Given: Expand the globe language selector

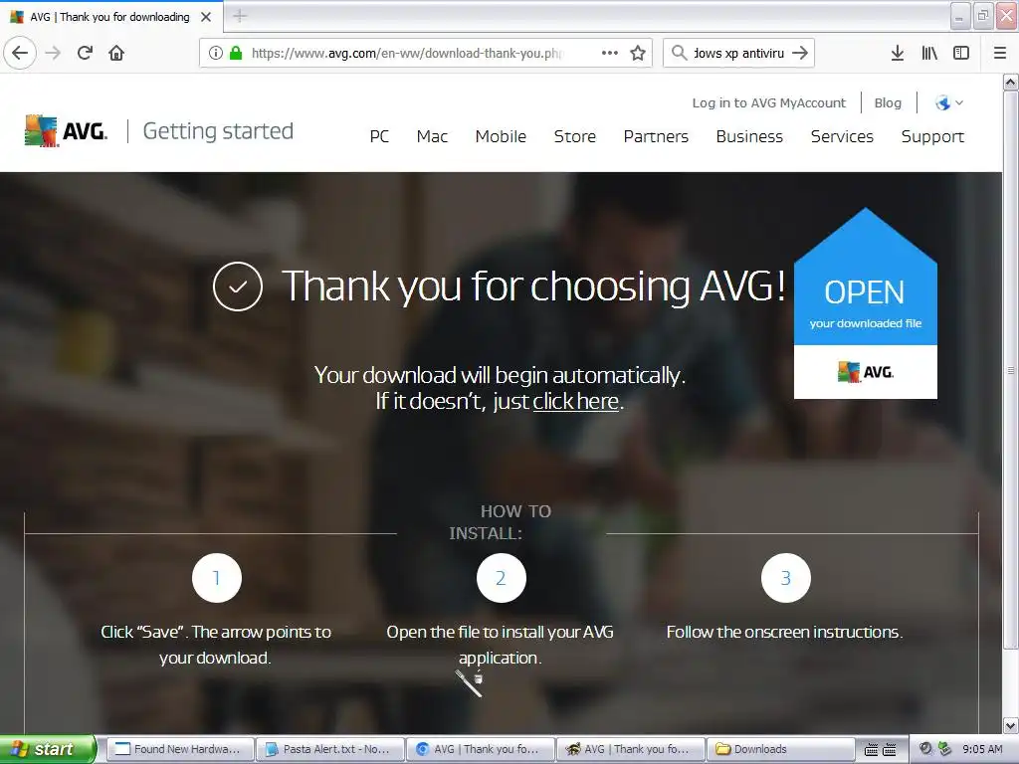Looking at the screenshot, I should [x=948, y=102].
